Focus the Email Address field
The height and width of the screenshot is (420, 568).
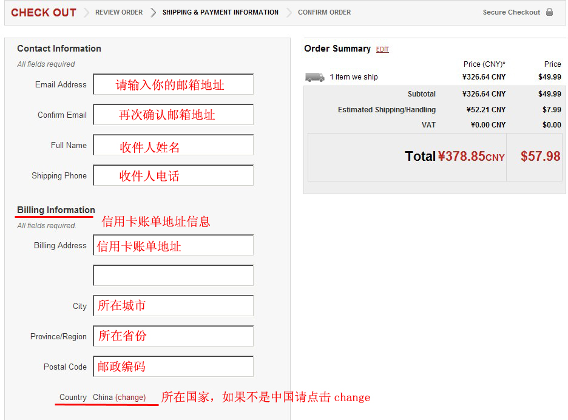(x=173, y=84)
